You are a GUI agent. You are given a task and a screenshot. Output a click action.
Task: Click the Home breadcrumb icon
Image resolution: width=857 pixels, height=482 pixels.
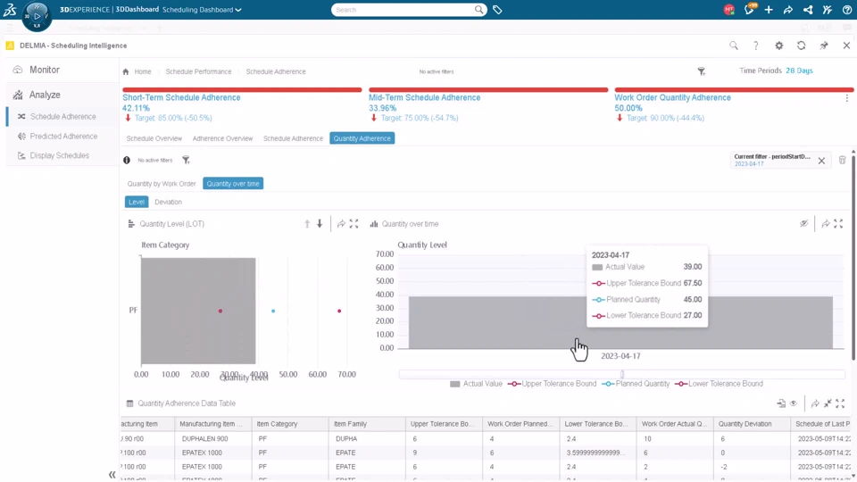point(126,71)
